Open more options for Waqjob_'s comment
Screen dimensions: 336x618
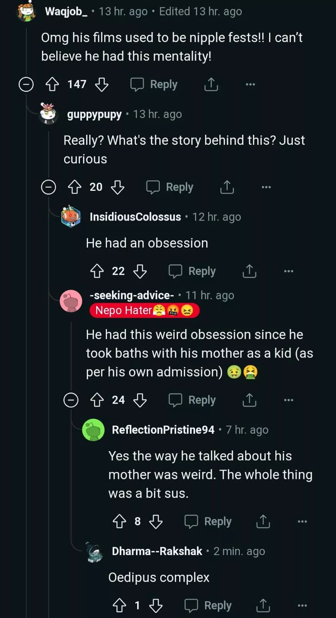point(250,84)
